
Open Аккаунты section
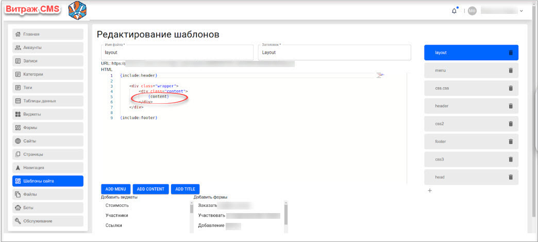pyautogui.click(x=48, y=48)
